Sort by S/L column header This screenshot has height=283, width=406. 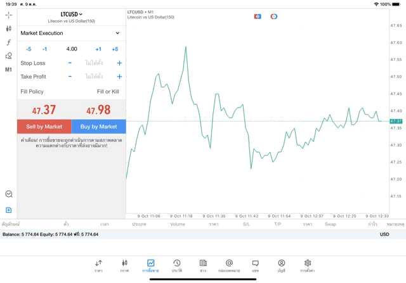pyautogui.click(x=247, y=224)
